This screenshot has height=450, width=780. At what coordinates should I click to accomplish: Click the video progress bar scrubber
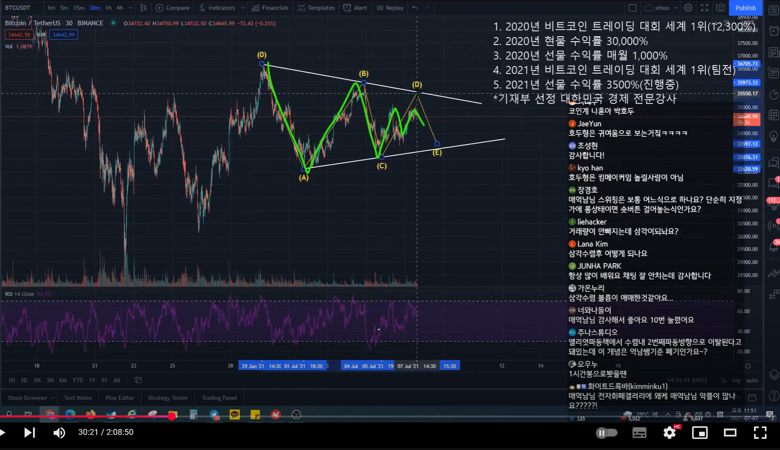(x=172, y=416)
